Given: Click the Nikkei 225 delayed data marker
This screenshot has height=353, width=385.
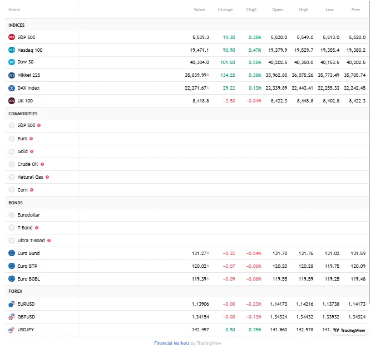Looking at the screenshot, I should [208, 75].
